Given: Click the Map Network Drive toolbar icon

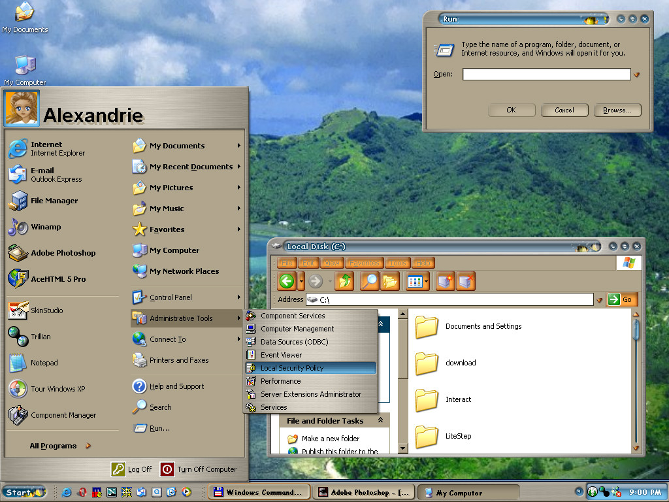Looking at the screenshot, I should point(446,281).
